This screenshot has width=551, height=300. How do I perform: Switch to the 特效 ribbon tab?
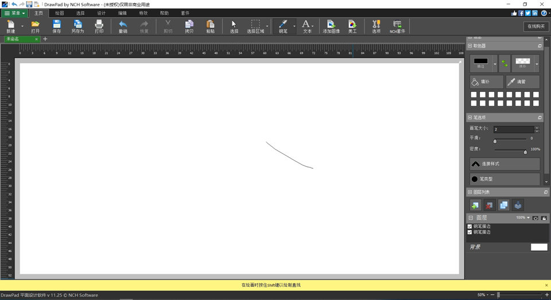(x=143, y=13)
